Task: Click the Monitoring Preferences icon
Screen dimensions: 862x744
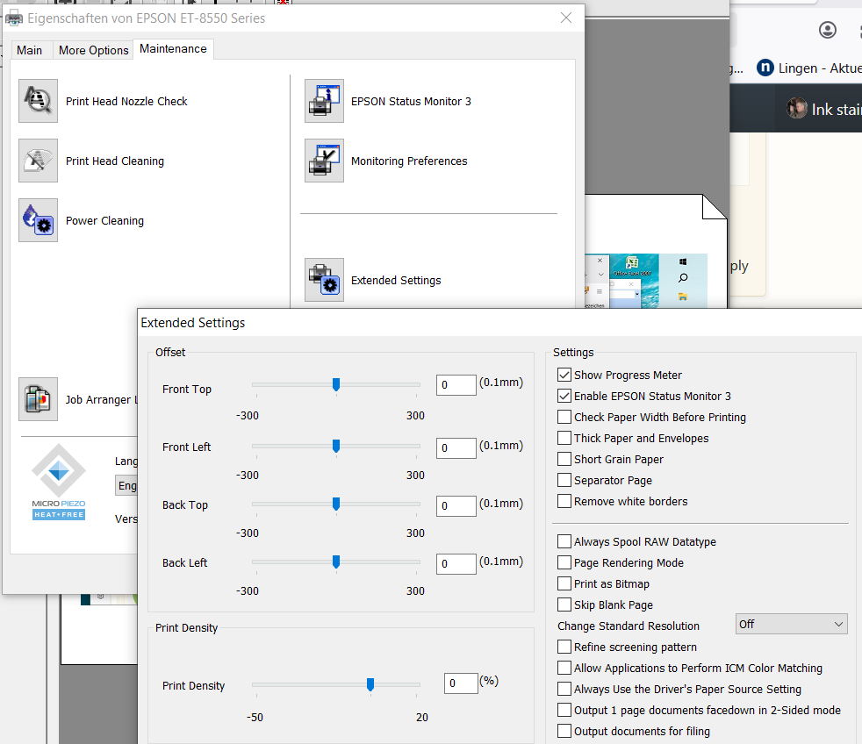Action: [x=324, y=161]
